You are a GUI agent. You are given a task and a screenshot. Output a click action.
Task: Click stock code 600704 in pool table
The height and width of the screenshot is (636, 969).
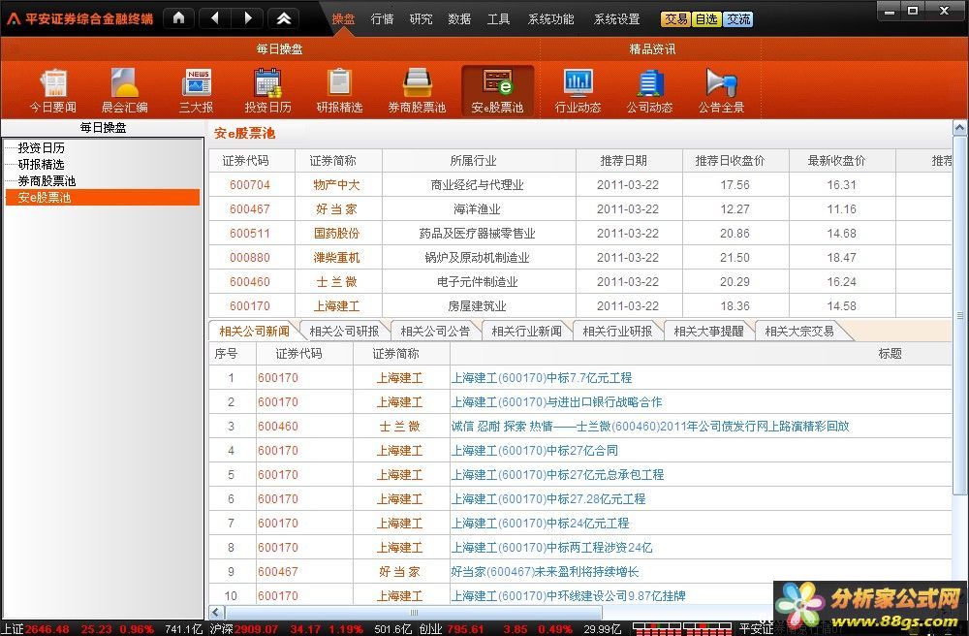(250, 185)
